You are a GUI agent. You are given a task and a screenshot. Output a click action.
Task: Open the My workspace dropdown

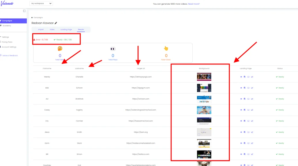(41, 3)
